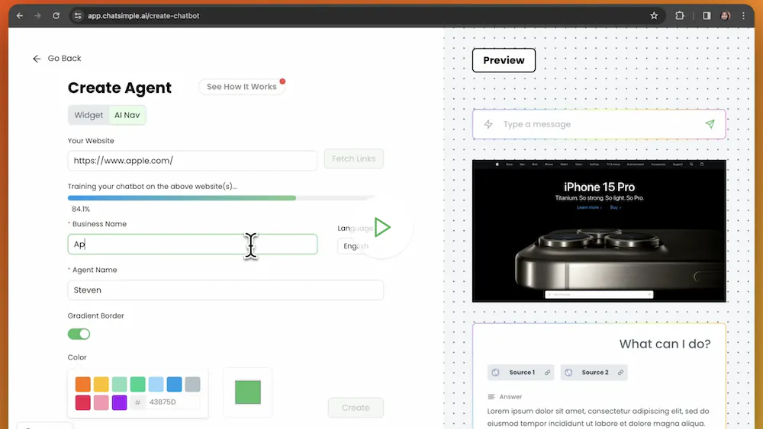Click the link icon next to Source 2
The height and width of the screenshot is (429, 763).
pyautogui.click(x=620, y=373)
